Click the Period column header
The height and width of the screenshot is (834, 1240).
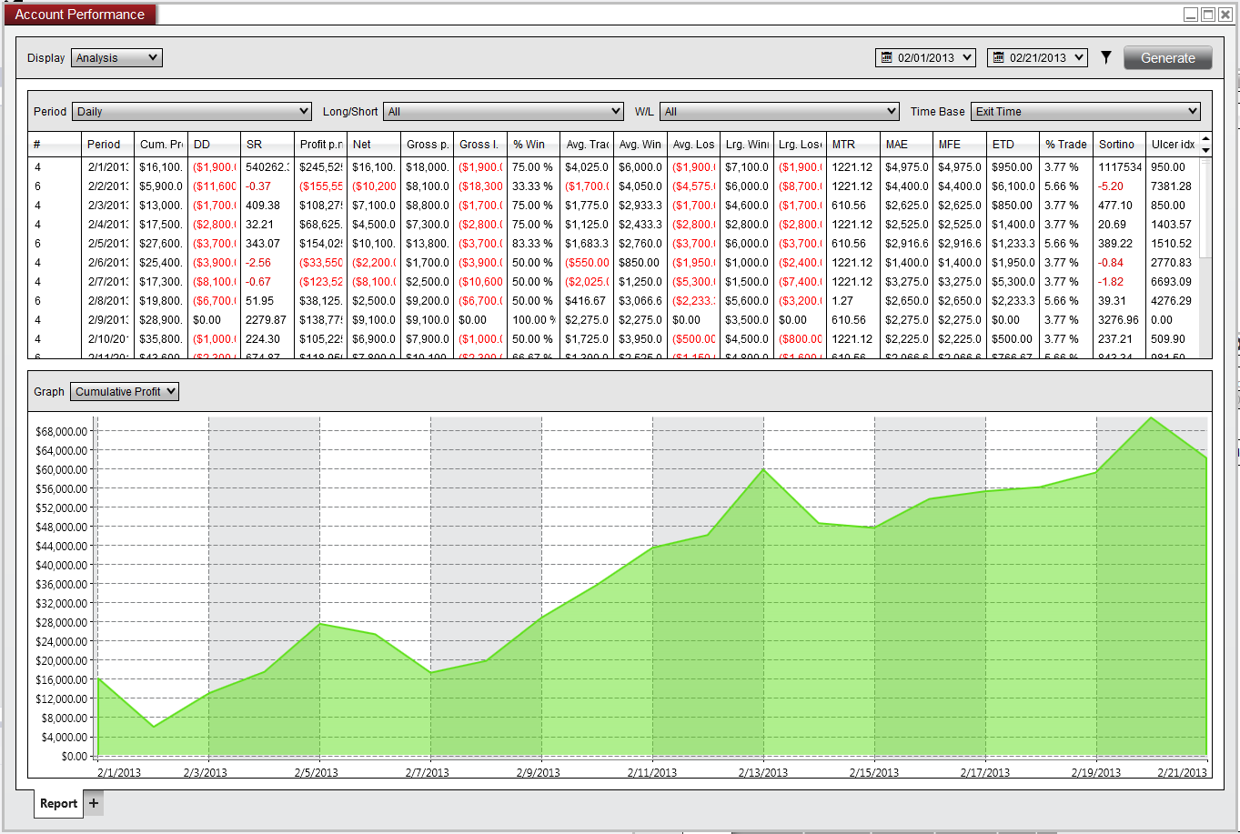click(107, 144)
